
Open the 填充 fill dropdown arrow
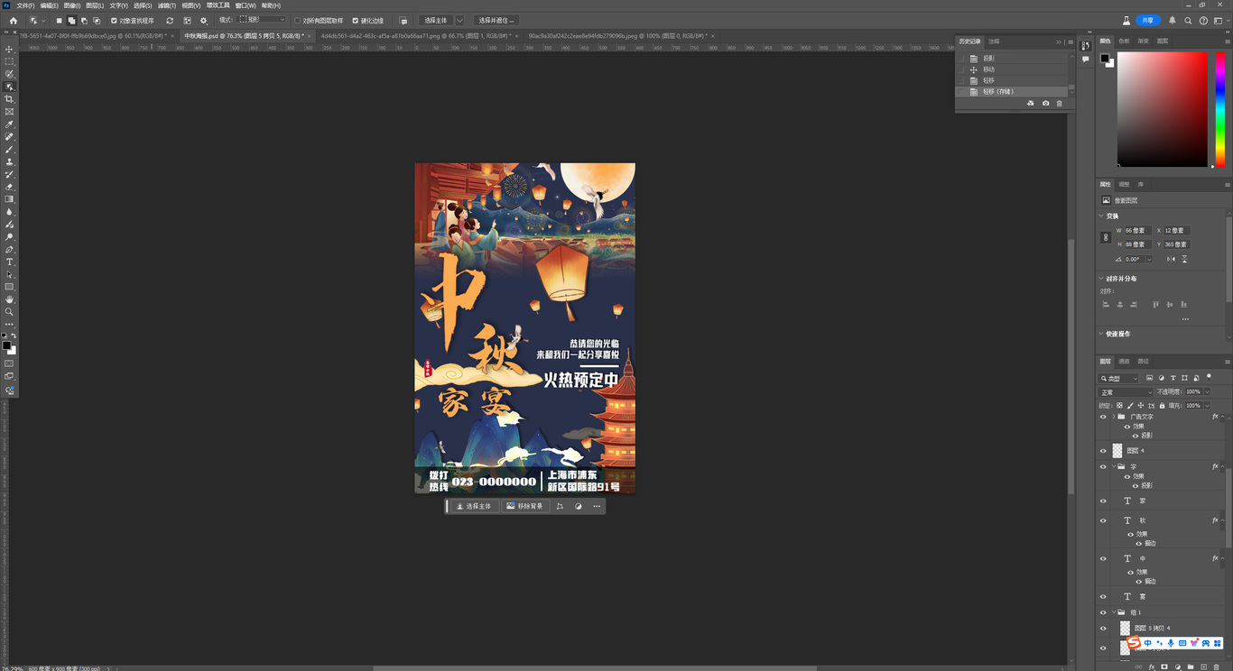(x=1207, y=406)
